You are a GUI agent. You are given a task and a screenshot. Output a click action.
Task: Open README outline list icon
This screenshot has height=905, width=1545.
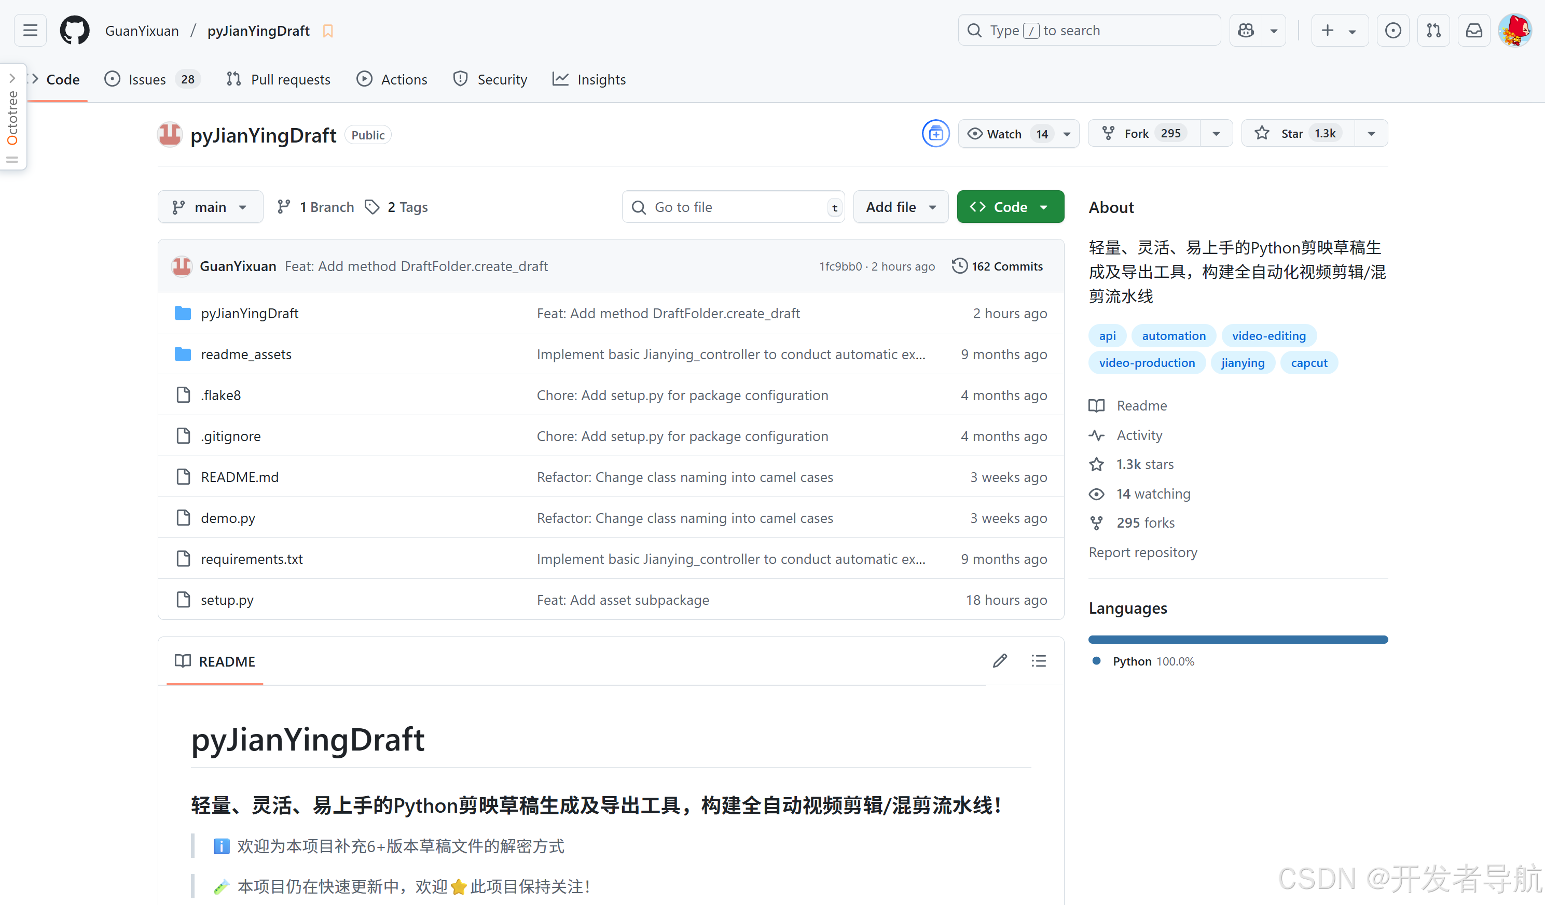pyautogui.click(x=1039, y=661)
